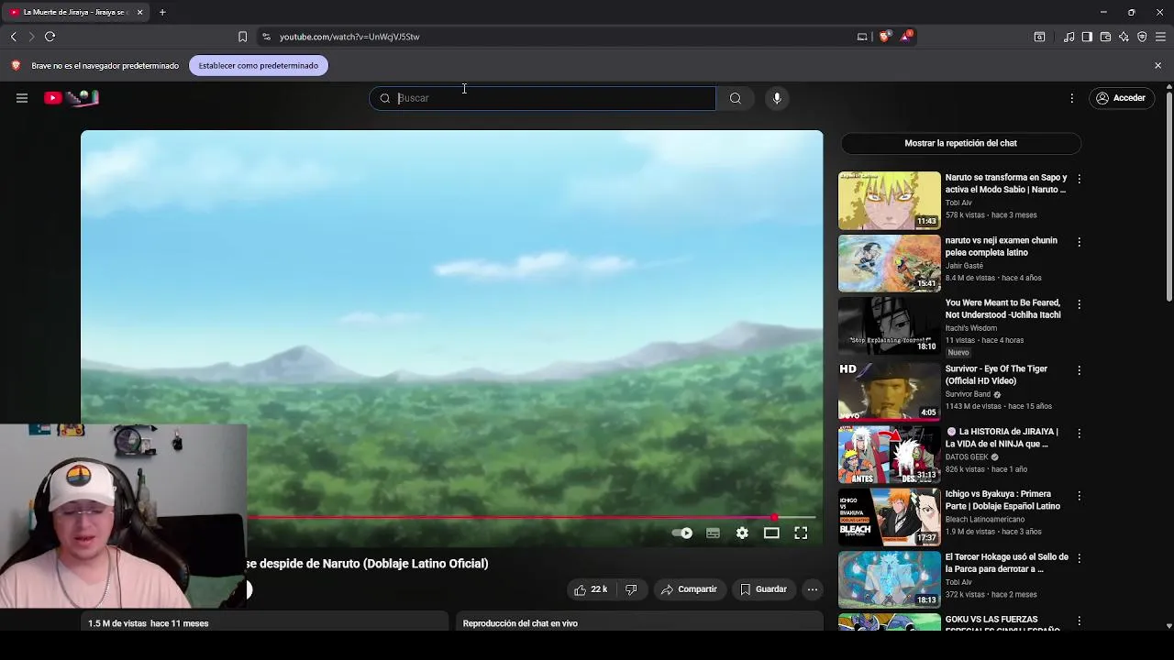Enter fullscreen mode in the video player
The height and width of the screenshot is (660, 1174).
tap(801, 533)
